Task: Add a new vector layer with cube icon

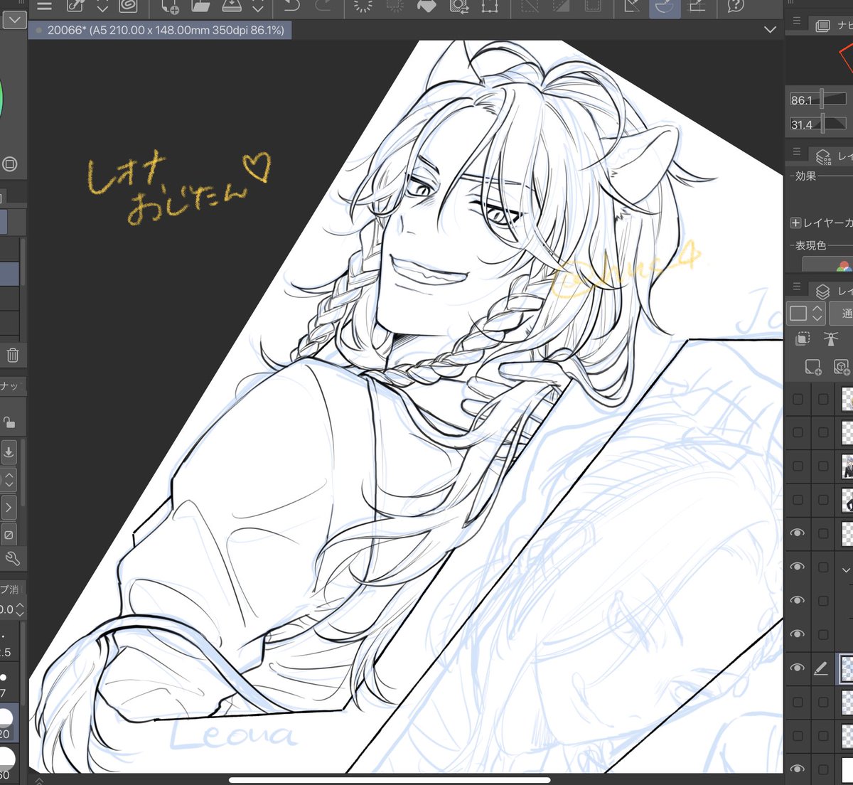Action: tap(842, 367)
